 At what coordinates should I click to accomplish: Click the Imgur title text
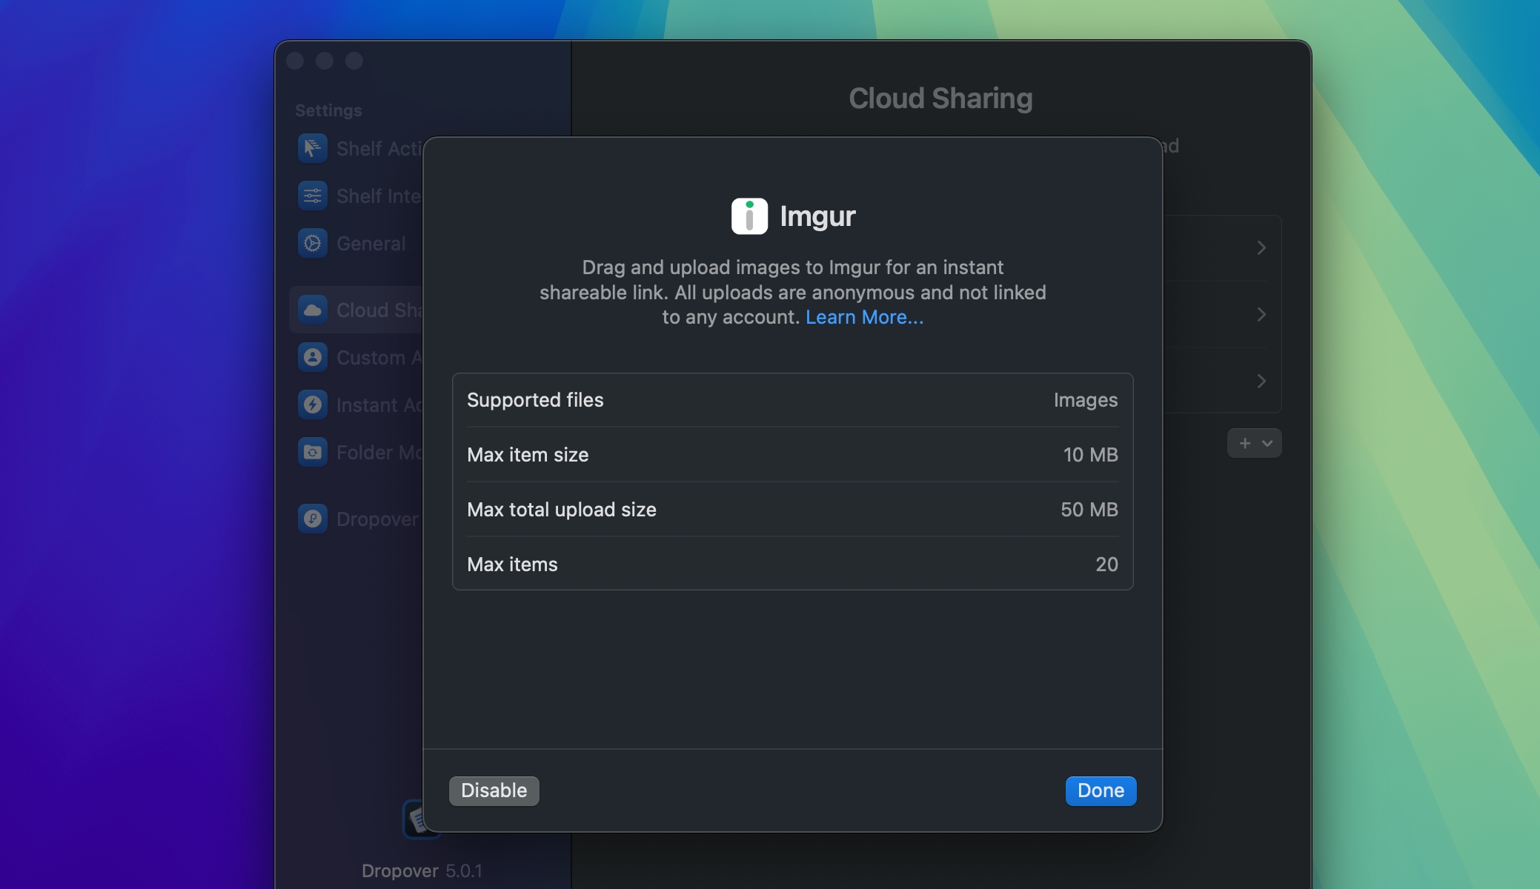tap(817, 216)
